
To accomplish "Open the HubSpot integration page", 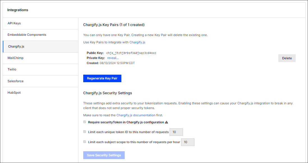I will tap(40, 93).
